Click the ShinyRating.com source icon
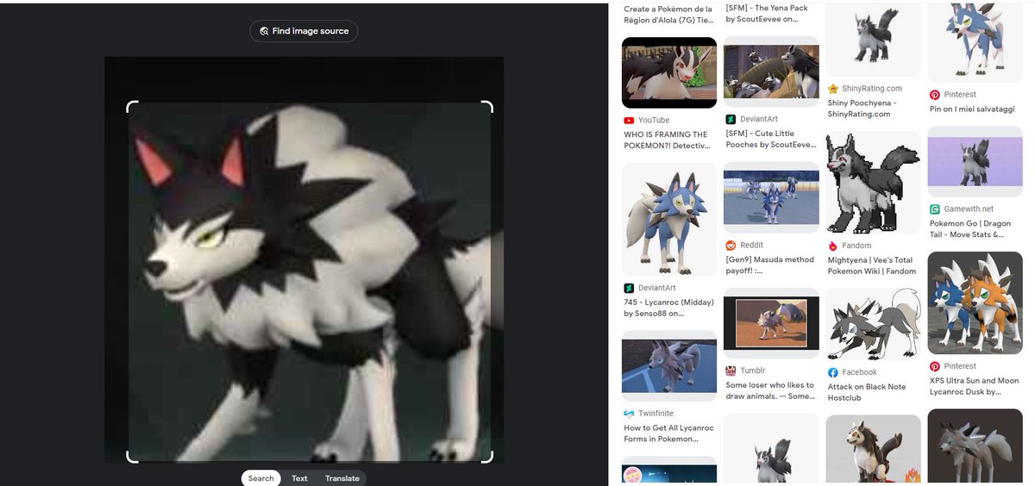Viewport: 1035px width, 486px height. click(x=833, y=89)
